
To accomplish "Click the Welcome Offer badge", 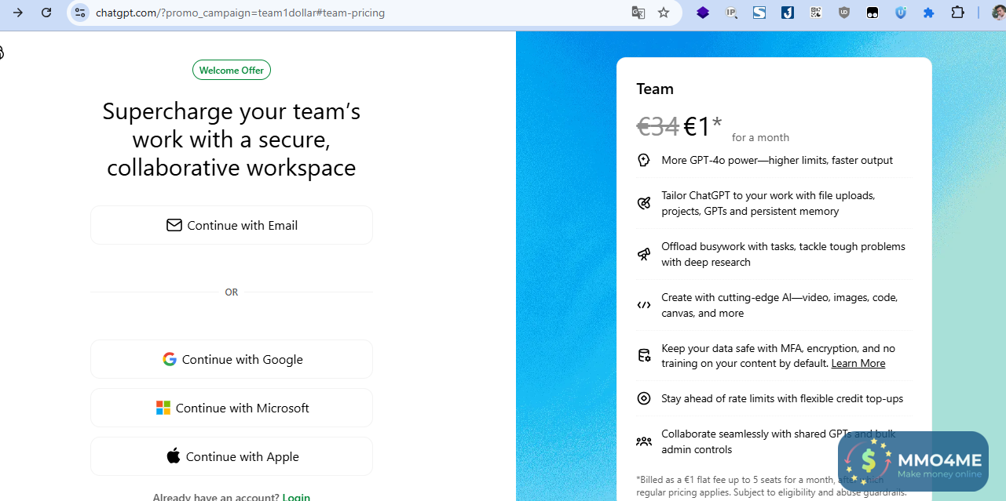I will (x=232, y=70).
